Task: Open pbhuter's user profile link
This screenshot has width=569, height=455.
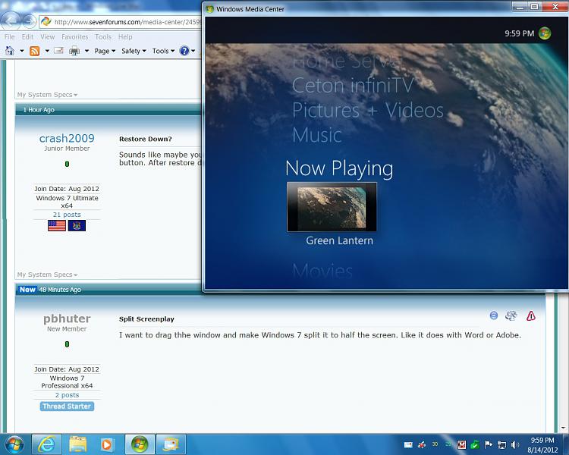Action: [67, 318]
